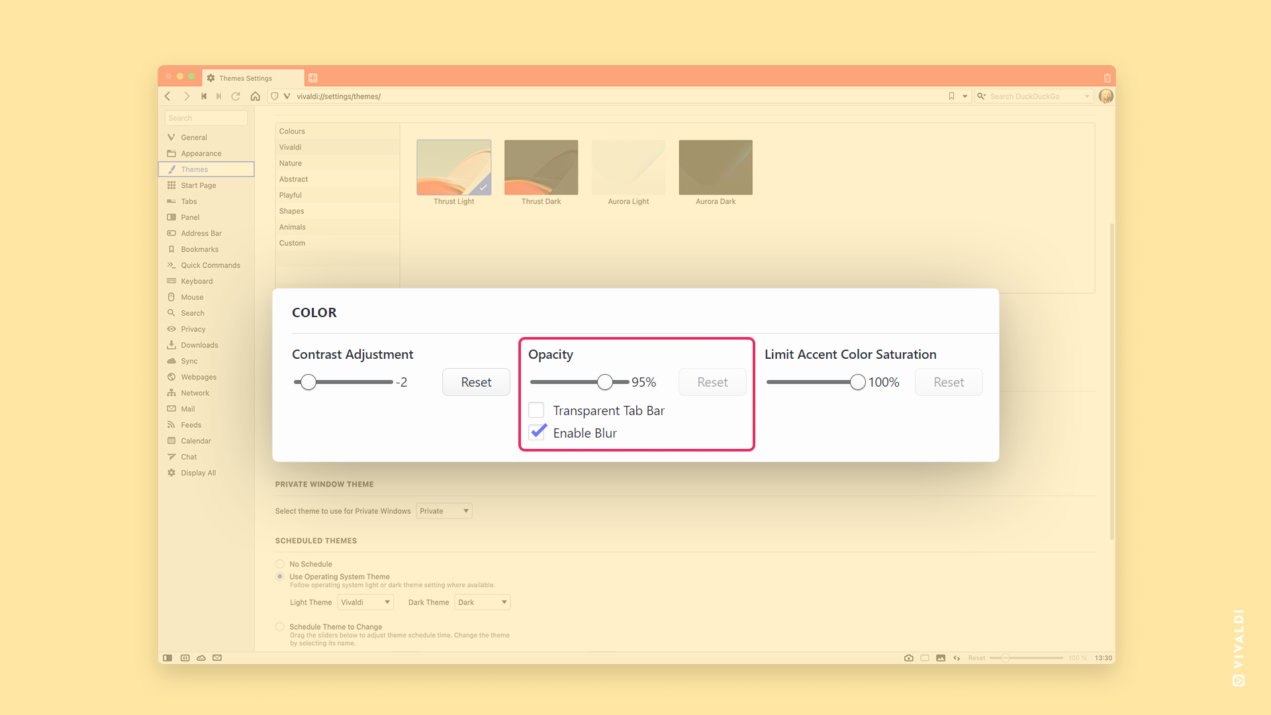This screenshot has height=715, width=1271.
Task: Click the Nature category in themes list
Action: pos(291,162)
